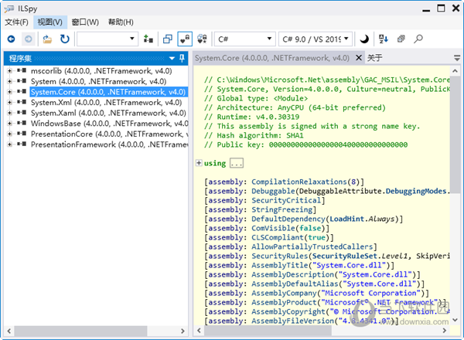Select WindowsBase assembly row

(x=109, y=124)
